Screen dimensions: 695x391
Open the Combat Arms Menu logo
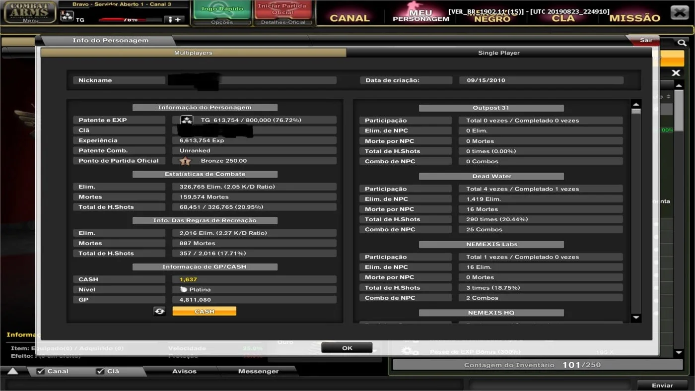click(x=30, y=12)
